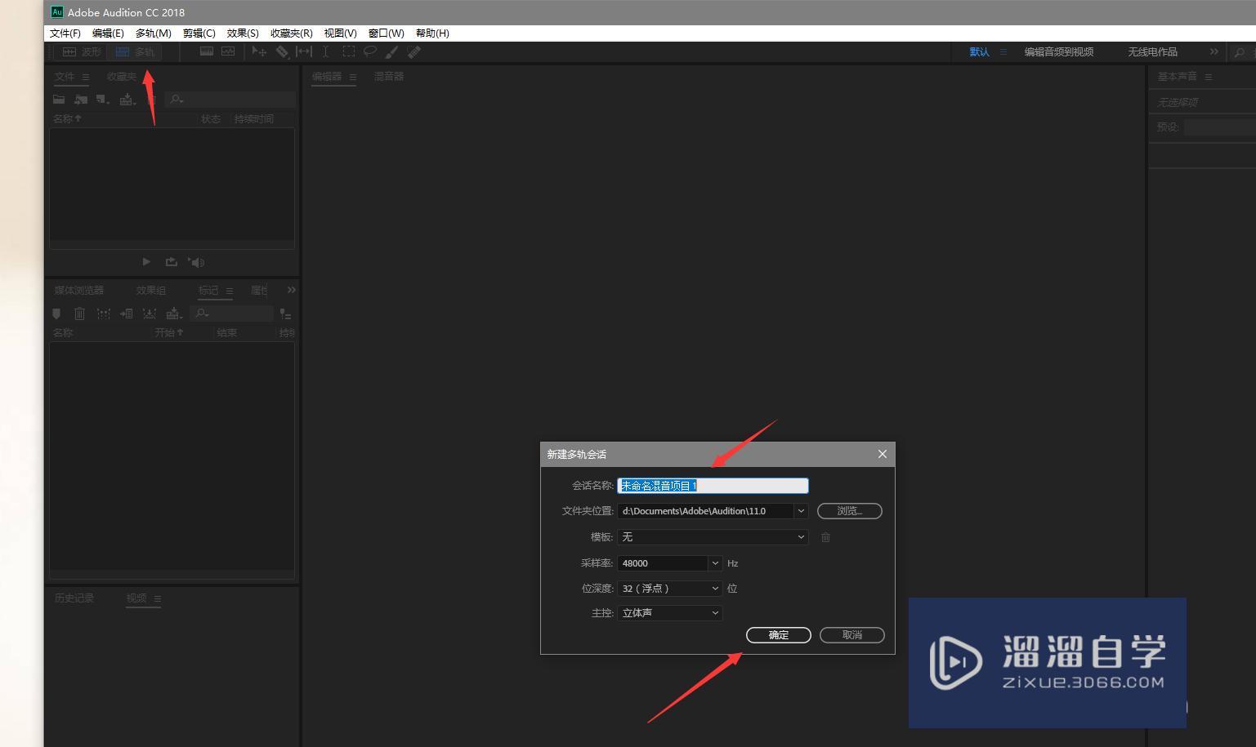
Task: Select 编辑音频到视频 workspace
Action: pyautogui.click(x=1059, y=51)
